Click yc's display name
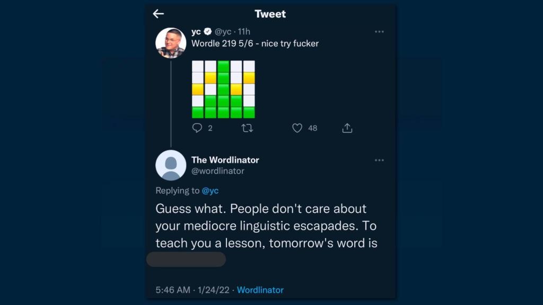Screen dimensions: 543x305 point(196,32)
